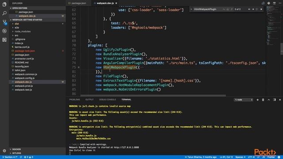Expand the GITLENS section
Viewport: 283px width, 159px height.
coord(37,153)
